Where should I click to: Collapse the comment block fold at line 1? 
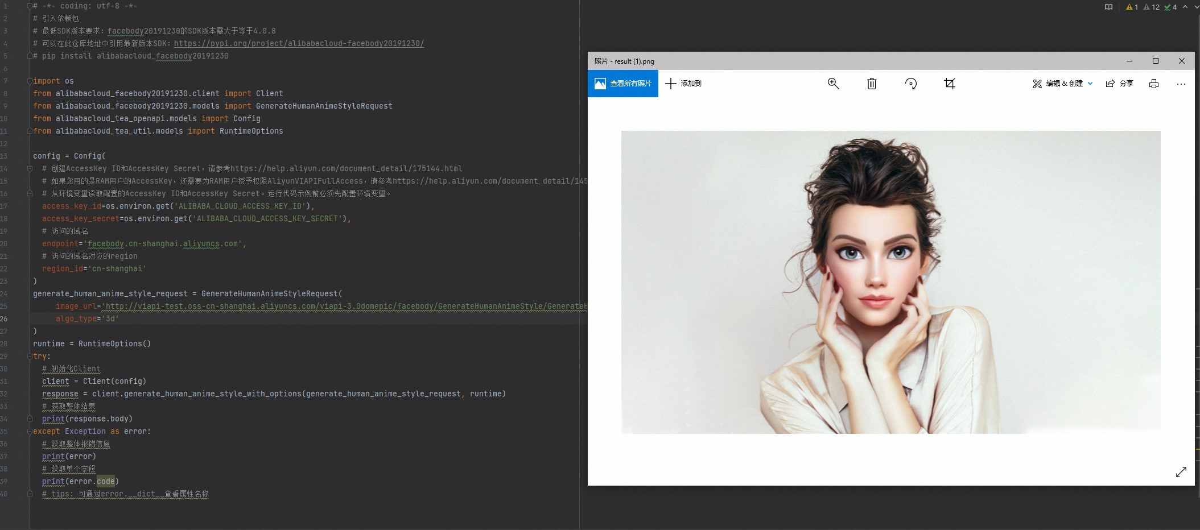(30, 6)
